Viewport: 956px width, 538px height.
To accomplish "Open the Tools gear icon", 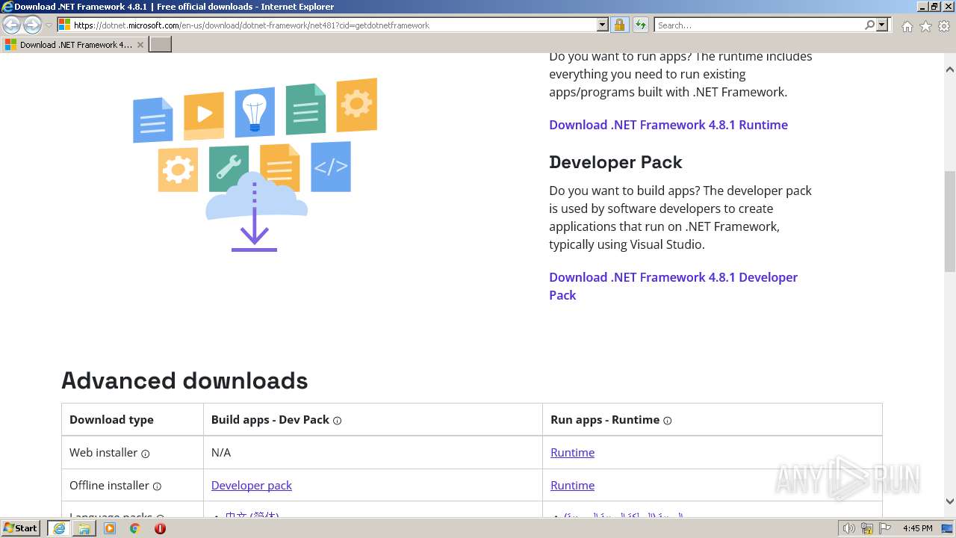I will (943, 26).
